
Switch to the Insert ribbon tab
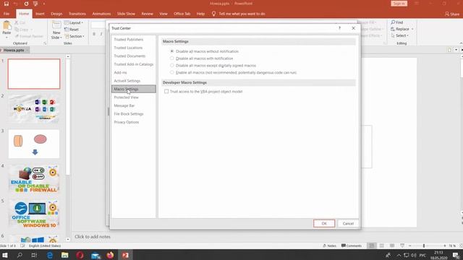40,14
